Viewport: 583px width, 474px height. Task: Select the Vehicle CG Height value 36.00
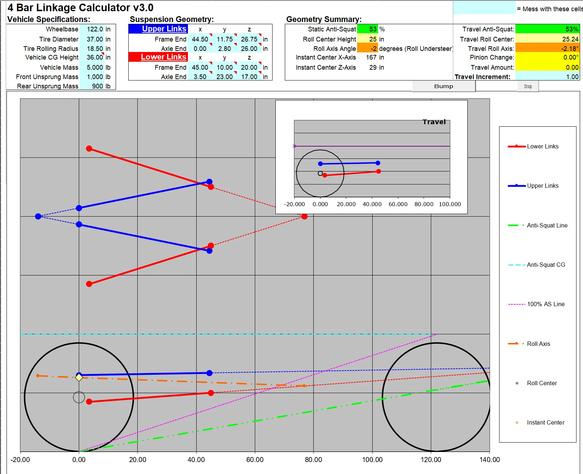[x=92, y=57]
